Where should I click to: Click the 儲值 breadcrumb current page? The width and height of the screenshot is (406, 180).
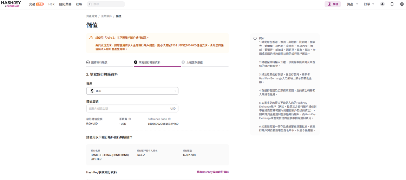(119, 16)
